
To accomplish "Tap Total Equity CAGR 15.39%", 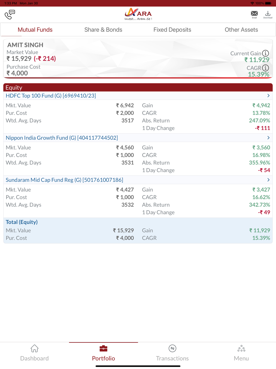I will [x=261, y=238].
